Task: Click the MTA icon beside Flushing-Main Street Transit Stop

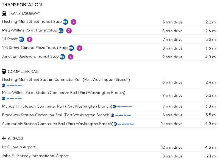Action: click(65, 22)
